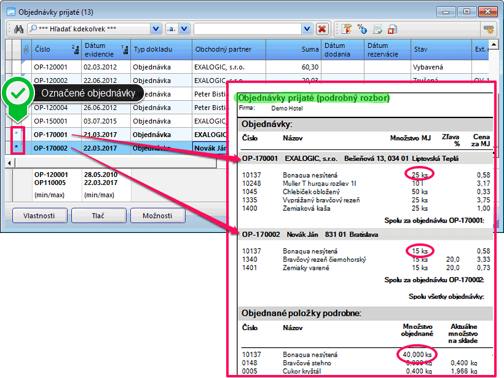Click the Vlastnosti button
The height and width of the screenshot is (378, 504).
[x=39, y=216]
